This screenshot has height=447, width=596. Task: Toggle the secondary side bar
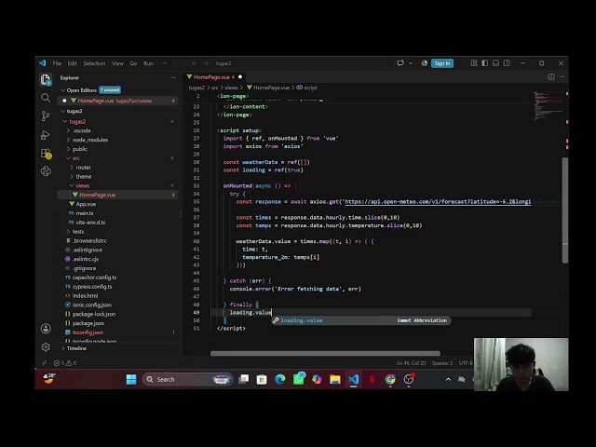pyautogui.click(x=507, y=63)
